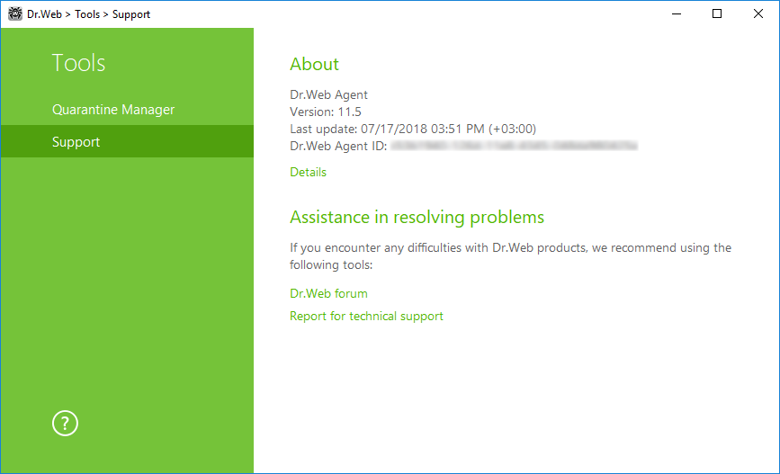Viewport: 780px width, 474px height.
Task: Click Assistance in resolving problems heading
Action: click(417, 218)
